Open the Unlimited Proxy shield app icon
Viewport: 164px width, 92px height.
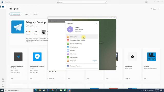pos(37,57)
